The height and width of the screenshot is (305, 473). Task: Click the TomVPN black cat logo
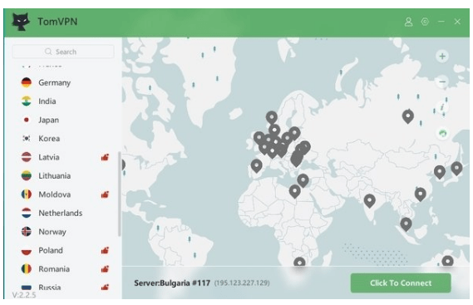[21, 22]
